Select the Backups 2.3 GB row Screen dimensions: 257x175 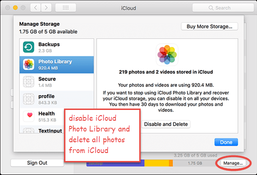[x=57, y=47]
